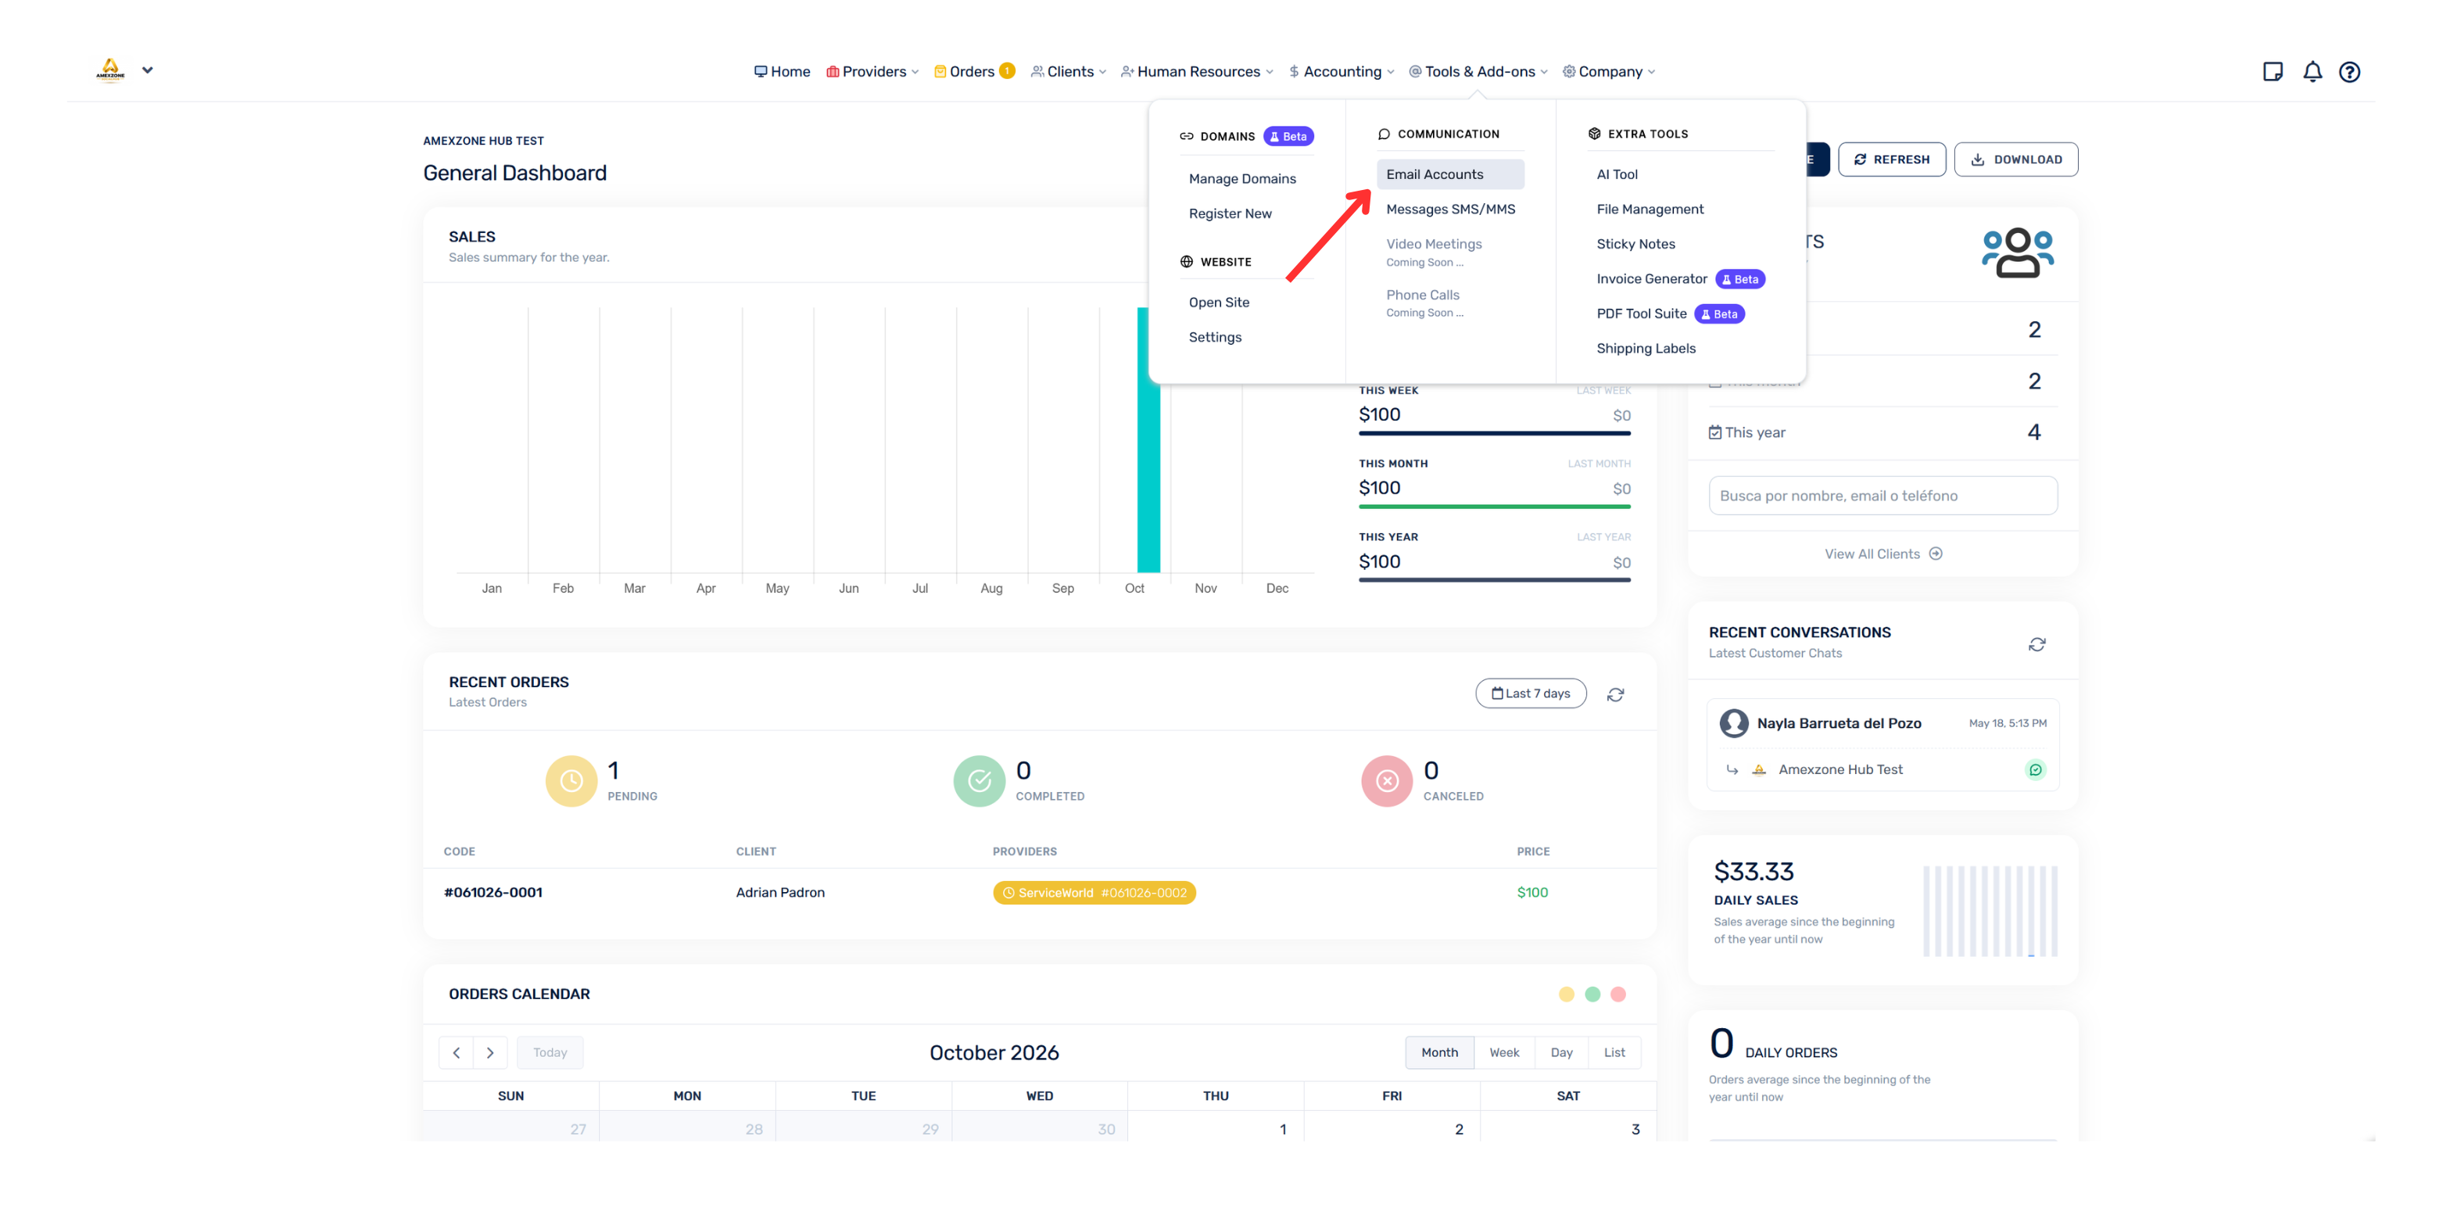This screenshot has height=1222, width=2443.
Task: Expand the account dropdown next to the logo
Action: point(147,70)
